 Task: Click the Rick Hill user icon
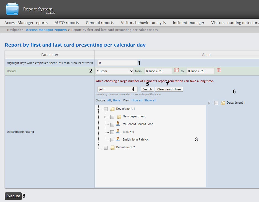pyautogui.click(x=118, y=132)
